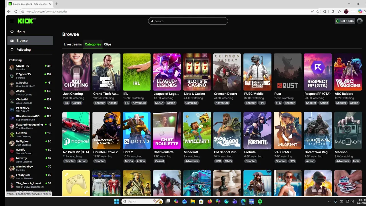Open Minecraft category thumbnail
This screenshot has width=366, height=206.
point(197,130)
